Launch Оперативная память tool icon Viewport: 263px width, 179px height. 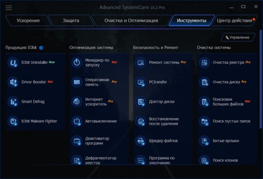pos(77,82)
